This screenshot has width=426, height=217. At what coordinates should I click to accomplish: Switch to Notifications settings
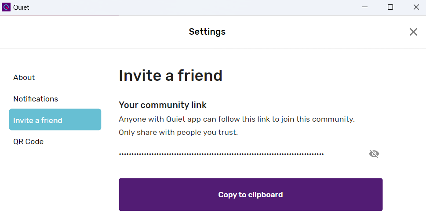pyautogui.click(x=36, y=99)
